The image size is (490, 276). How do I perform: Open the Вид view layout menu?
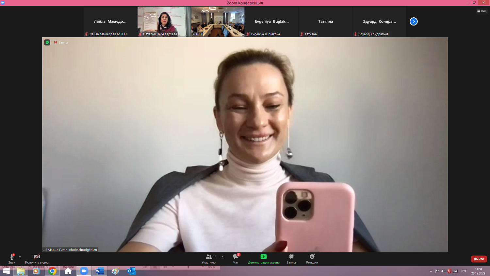[482, 11]
